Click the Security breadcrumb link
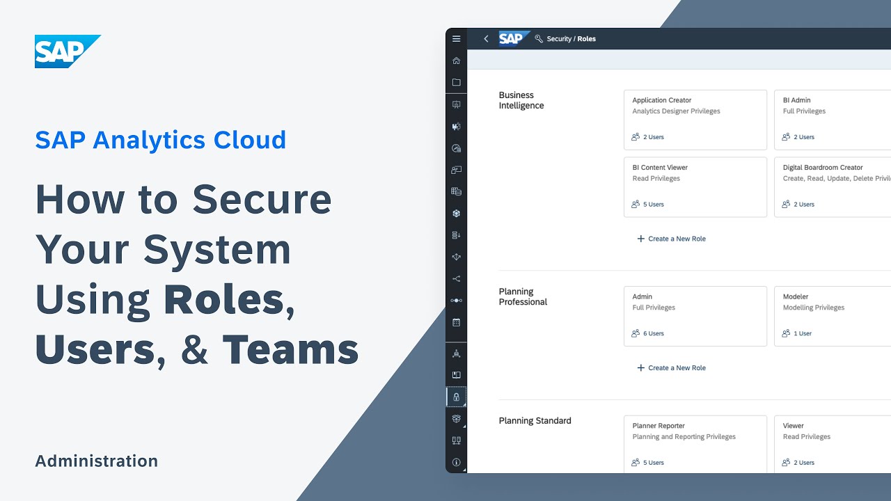This screenshot has height=501, width=891. (x=559, y=39)
